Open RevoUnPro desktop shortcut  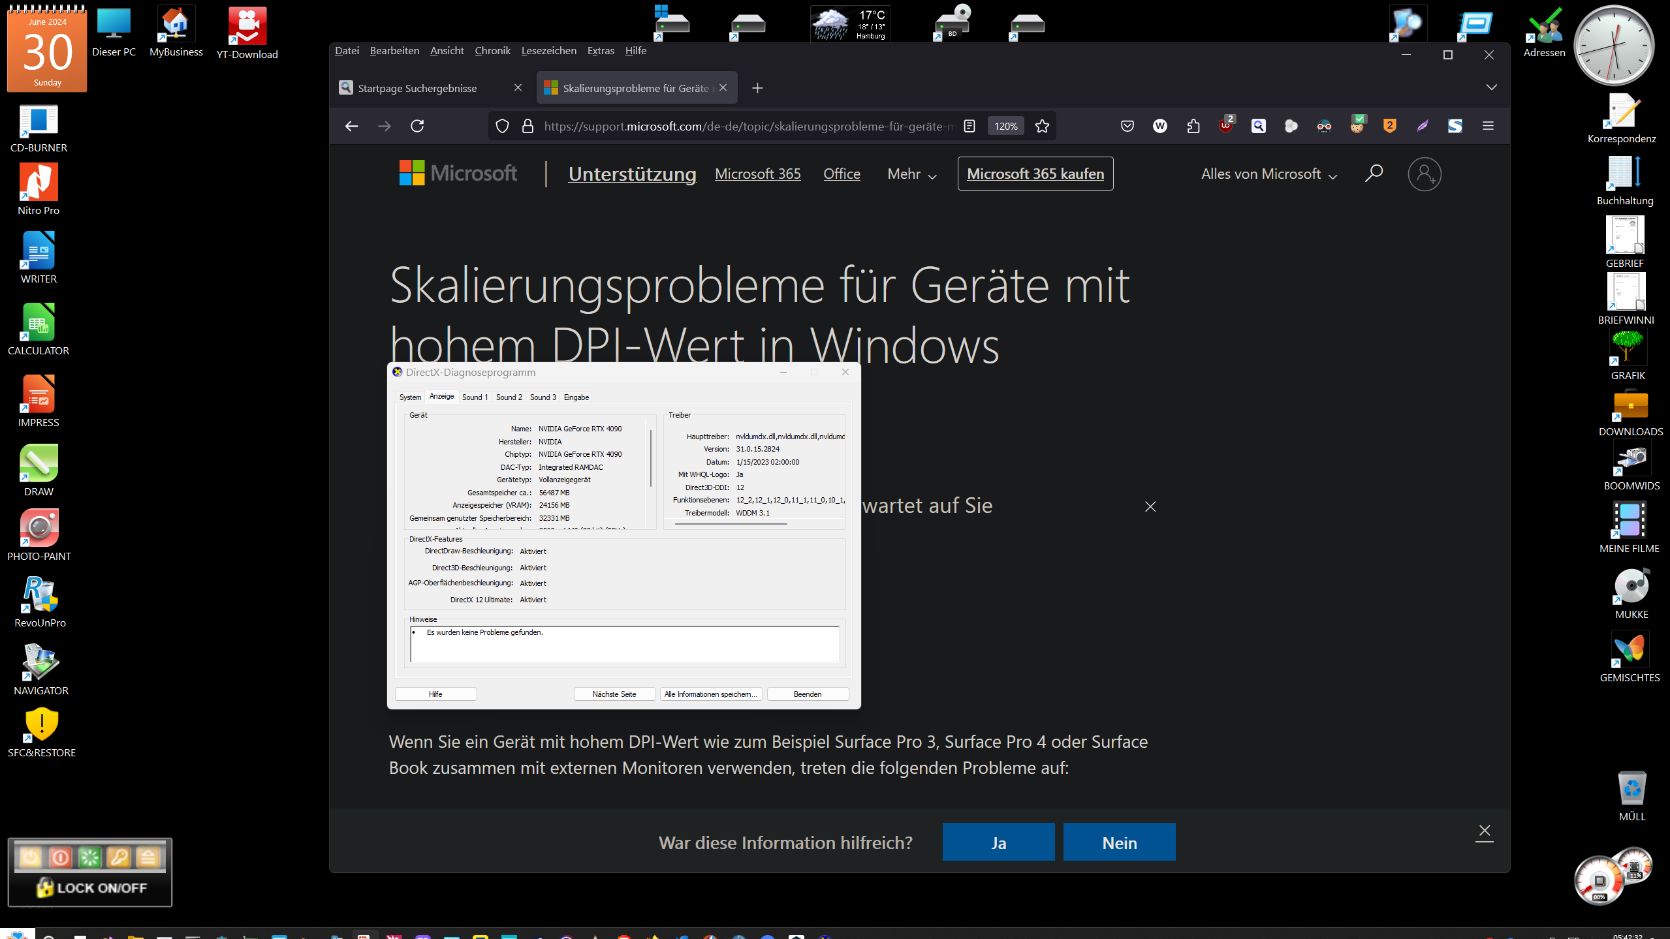[x=40, y=602]
